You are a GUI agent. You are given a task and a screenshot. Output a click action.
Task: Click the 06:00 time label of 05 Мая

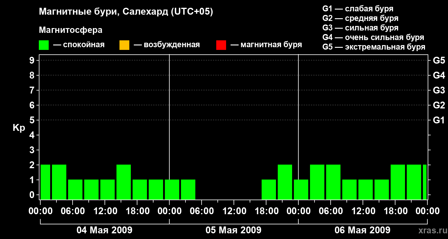(202, 211)
